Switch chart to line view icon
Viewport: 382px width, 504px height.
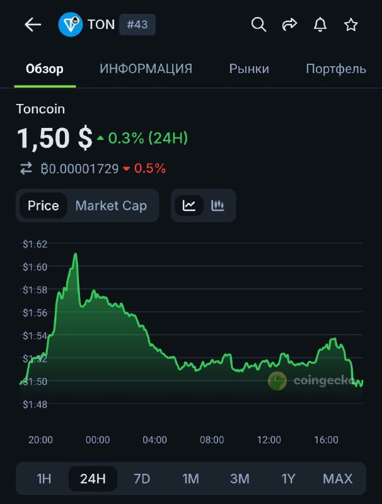click(x=188, y=205)
